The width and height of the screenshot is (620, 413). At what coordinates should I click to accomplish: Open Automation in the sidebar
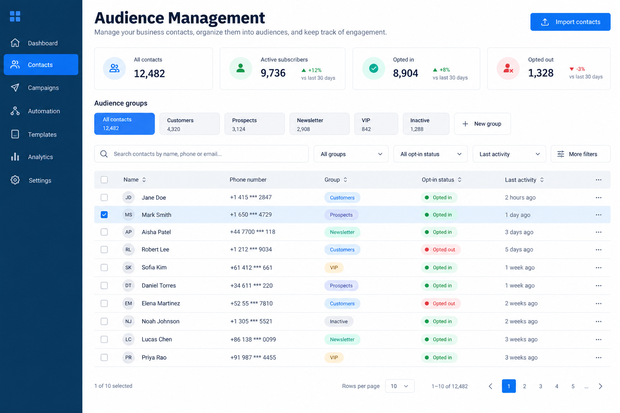41,111
